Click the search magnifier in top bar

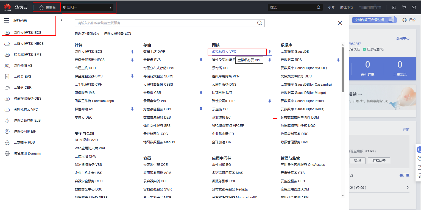319,7
